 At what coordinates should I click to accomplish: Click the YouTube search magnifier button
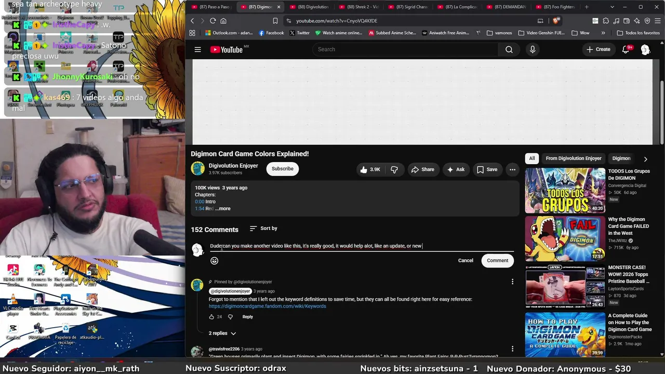(509, 49)
